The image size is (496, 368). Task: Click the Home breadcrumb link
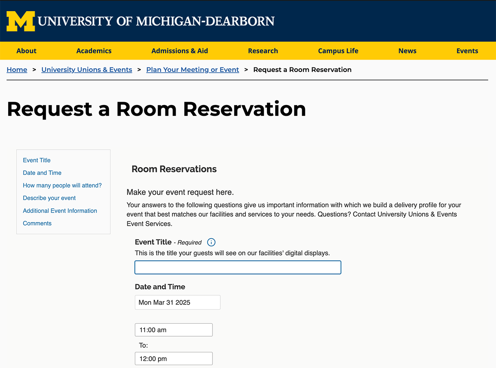pos(17,70)
